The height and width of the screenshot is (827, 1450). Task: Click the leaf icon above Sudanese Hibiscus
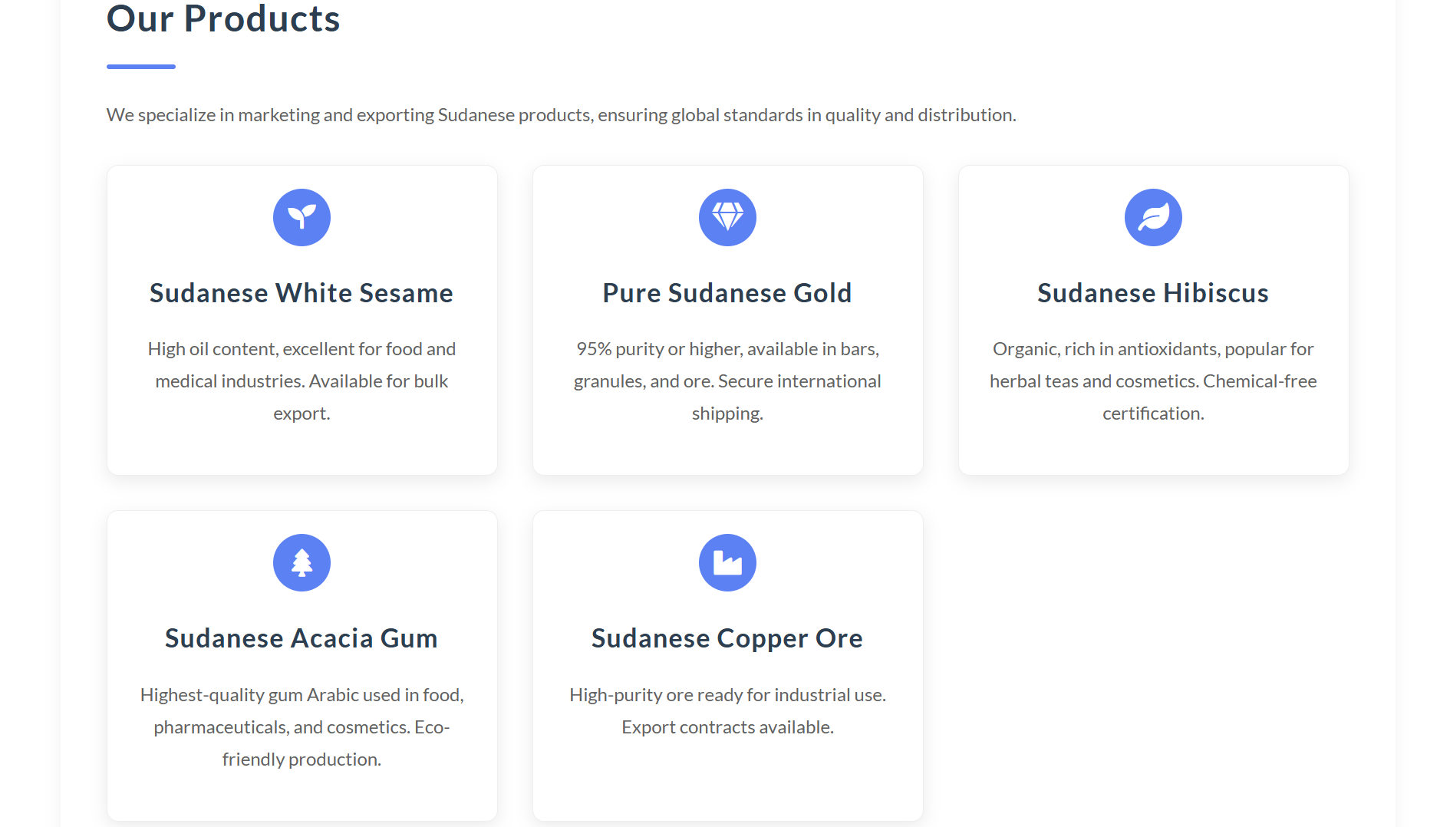pyautogui.click(x=1153, y=217)
